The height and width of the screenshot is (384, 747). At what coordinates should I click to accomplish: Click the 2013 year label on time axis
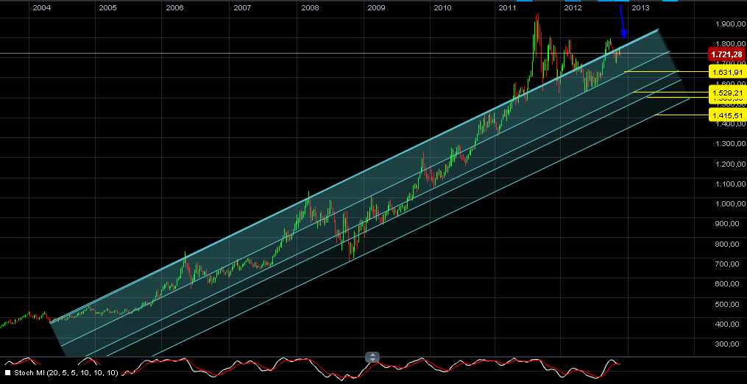tap(640, 7)
